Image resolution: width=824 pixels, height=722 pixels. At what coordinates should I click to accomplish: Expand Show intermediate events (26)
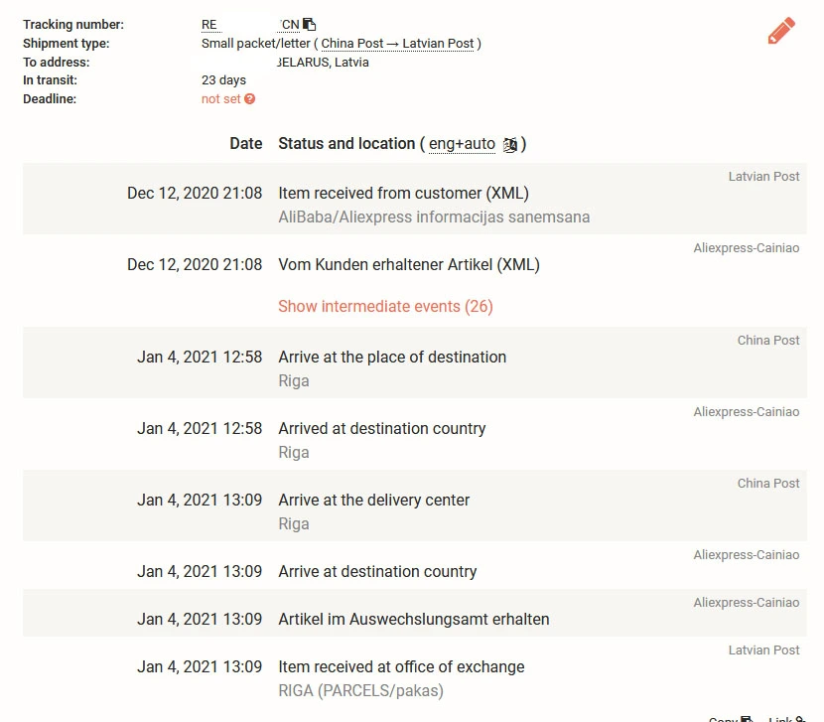point(385,306)
